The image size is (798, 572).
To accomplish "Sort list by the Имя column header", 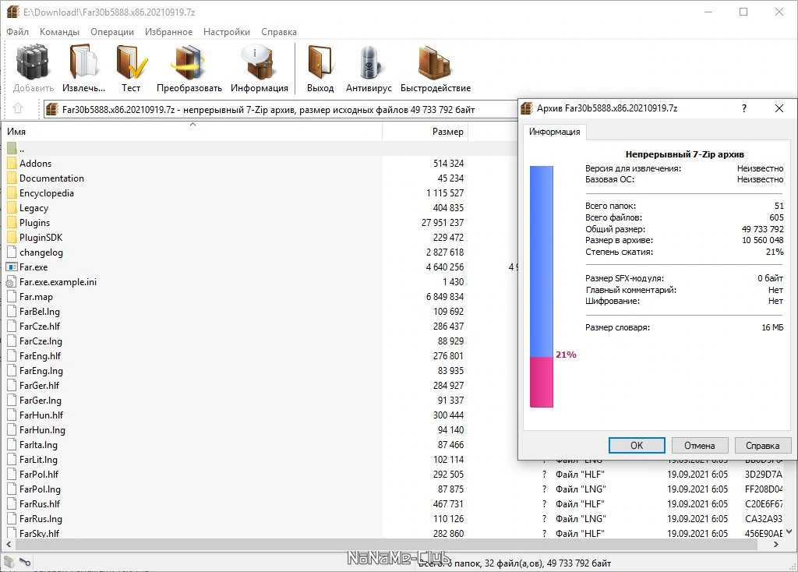I will tap(192, 131).
